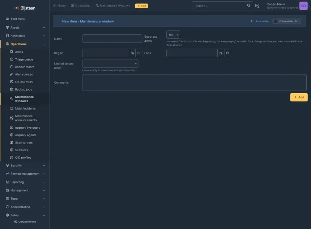
Task: Click the Tools toolbox icon
Action: click(8, 199)
